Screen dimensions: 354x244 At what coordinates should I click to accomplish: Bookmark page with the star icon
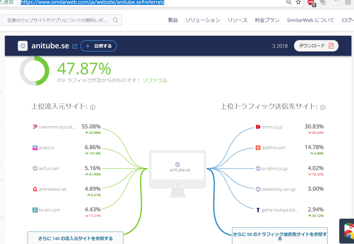pos(298,2)
